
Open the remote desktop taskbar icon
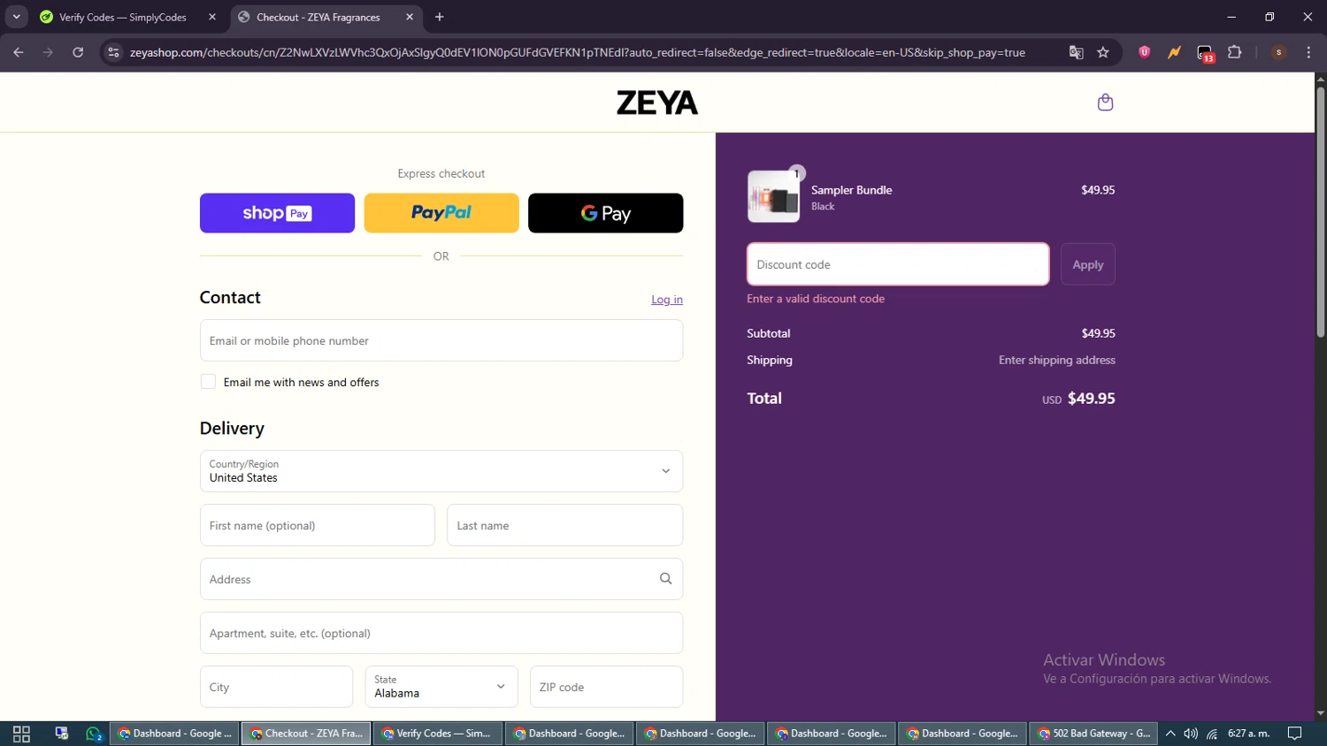click(61, 734)
